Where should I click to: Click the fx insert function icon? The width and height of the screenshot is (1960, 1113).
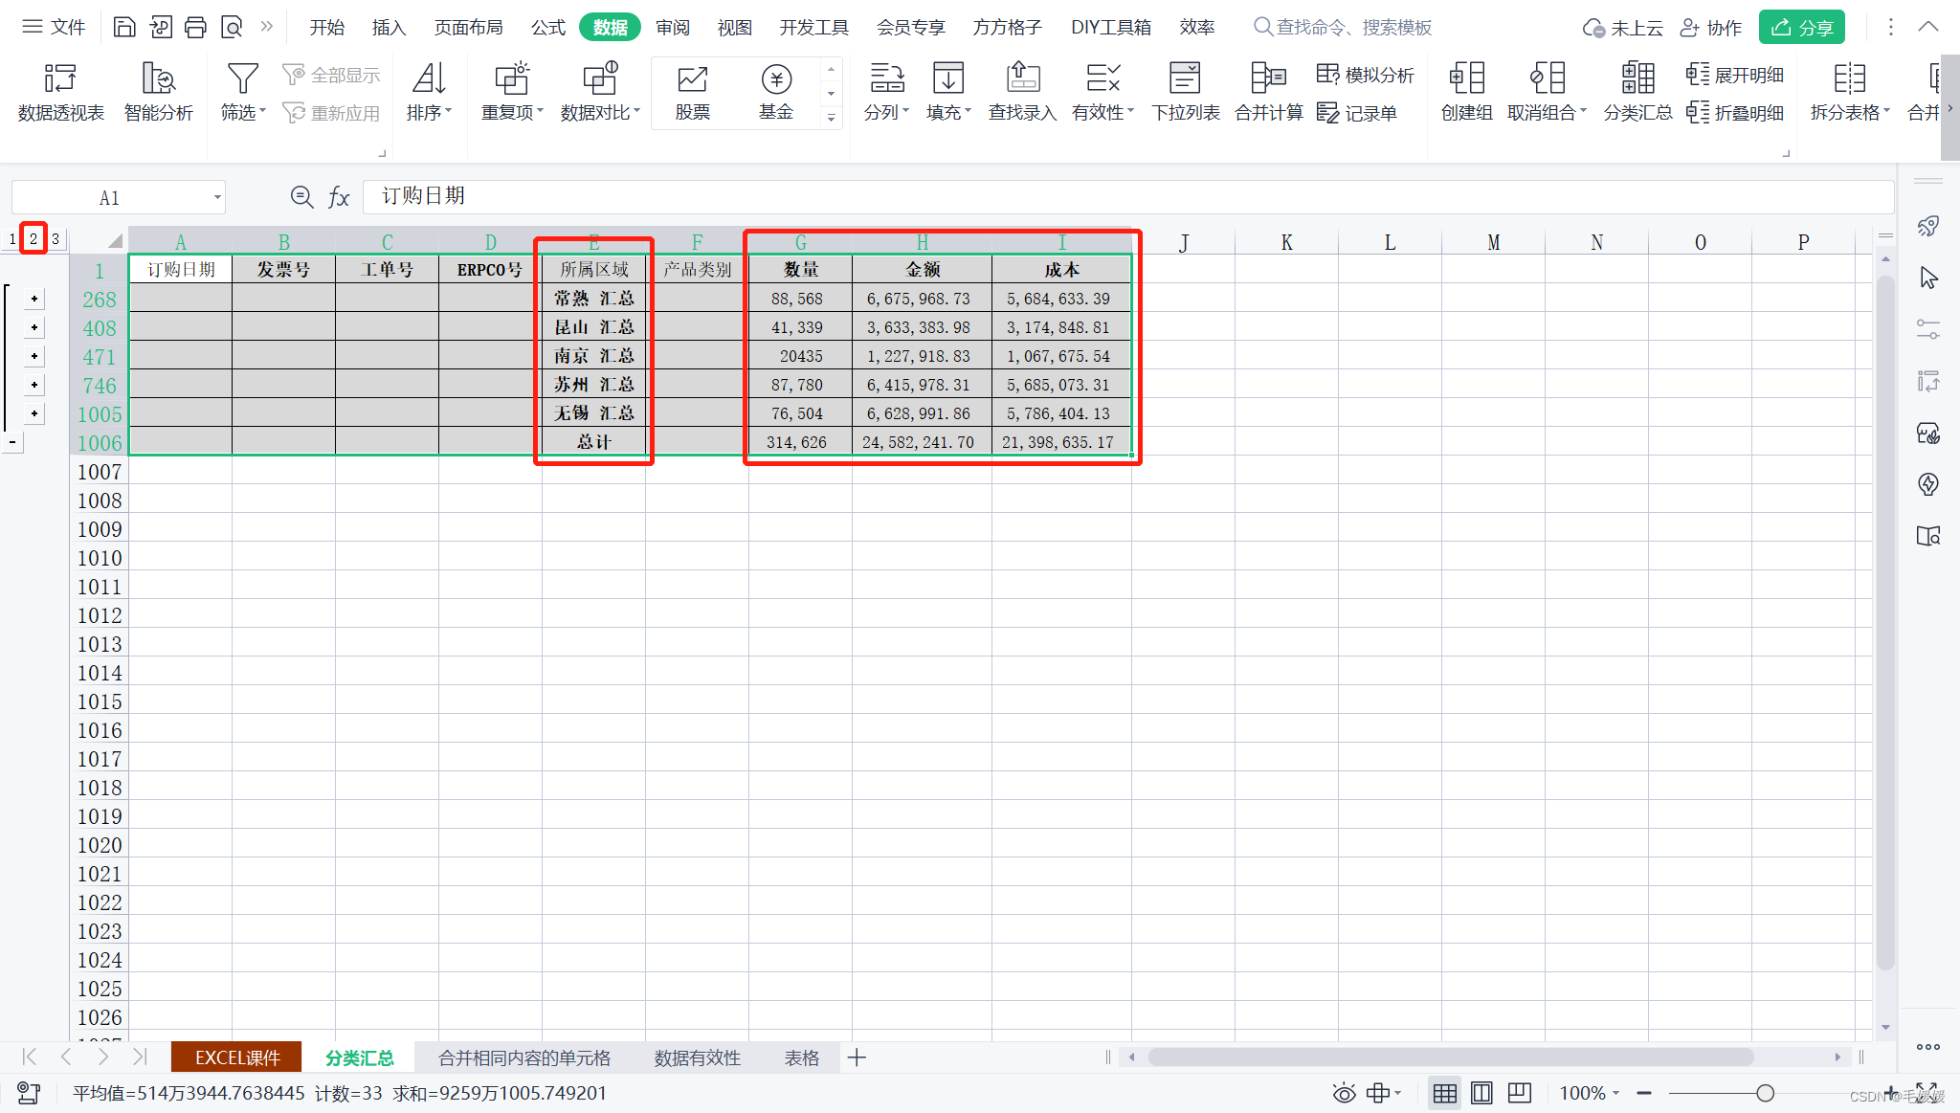(x=339, y=197)
